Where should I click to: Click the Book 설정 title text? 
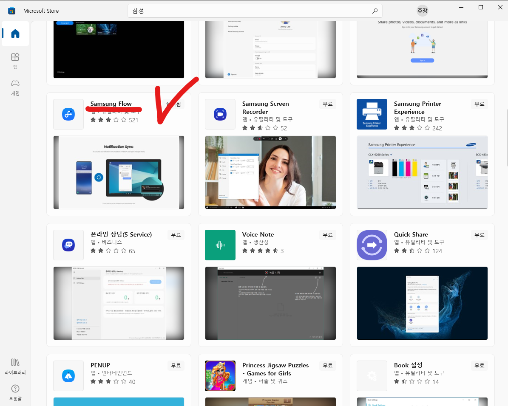click(x=408, y=365)
